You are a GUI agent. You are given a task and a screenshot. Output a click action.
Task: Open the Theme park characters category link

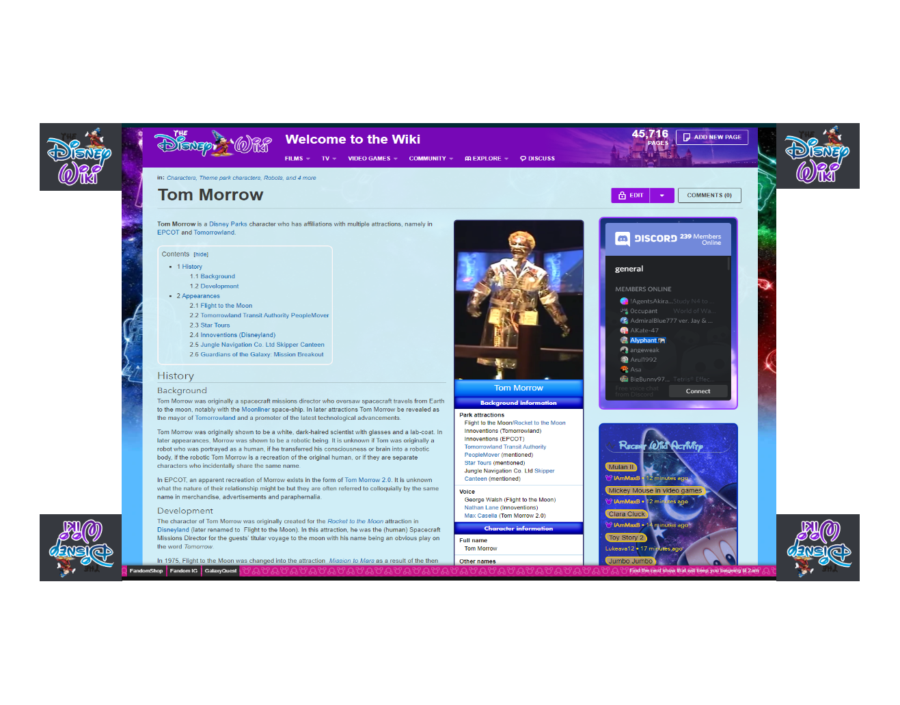tap(230, 178)
